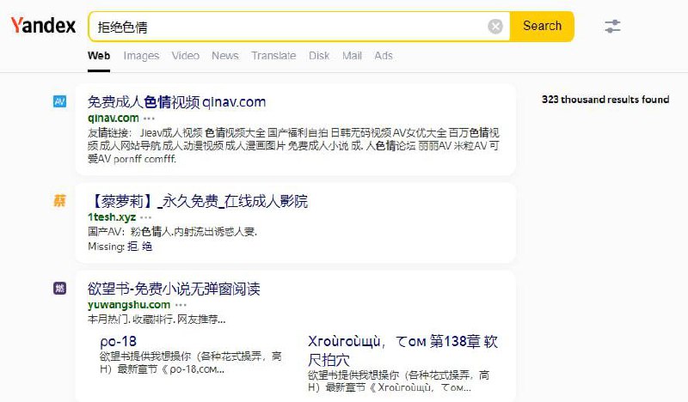Click the 国产AV snippet under 1tesh.xyz
688x402 pixels.
coord(172,232)
